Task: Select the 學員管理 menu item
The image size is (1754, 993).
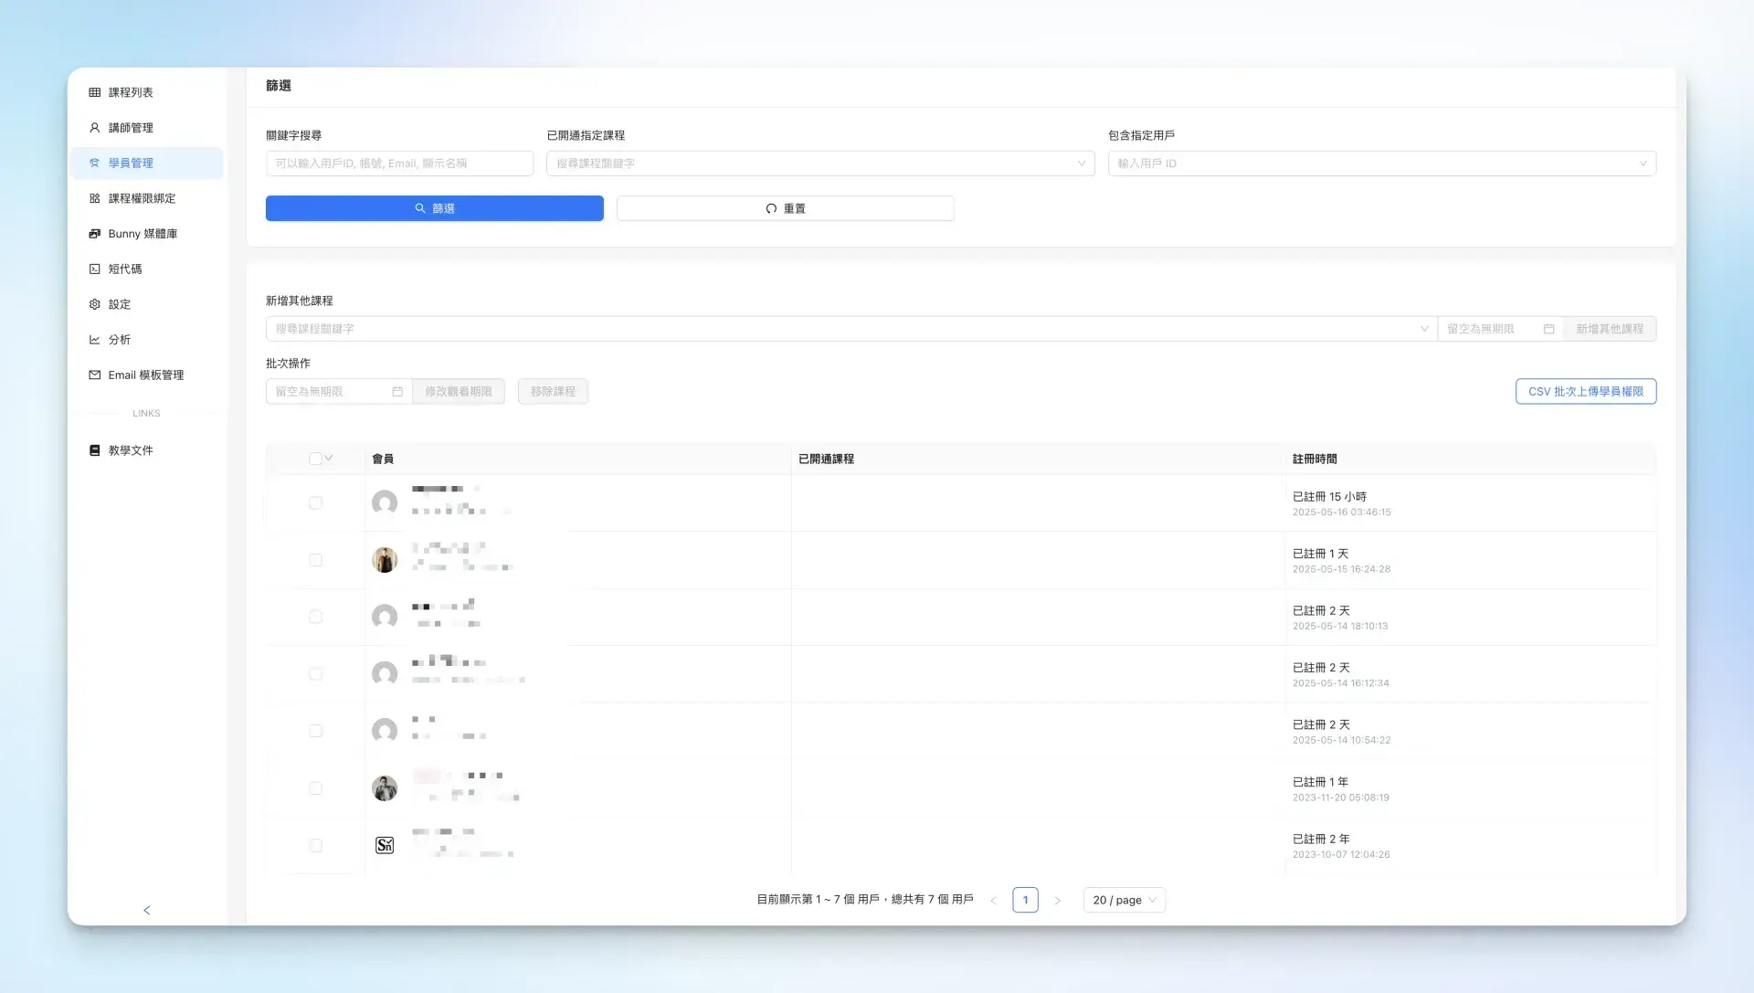Action: 131,163
